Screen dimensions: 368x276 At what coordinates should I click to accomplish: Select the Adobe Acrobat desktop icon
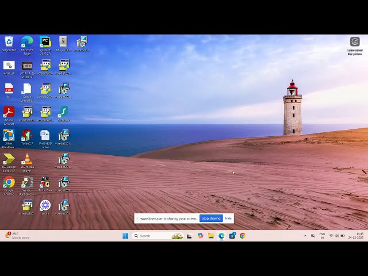click(x=9, y=112)
